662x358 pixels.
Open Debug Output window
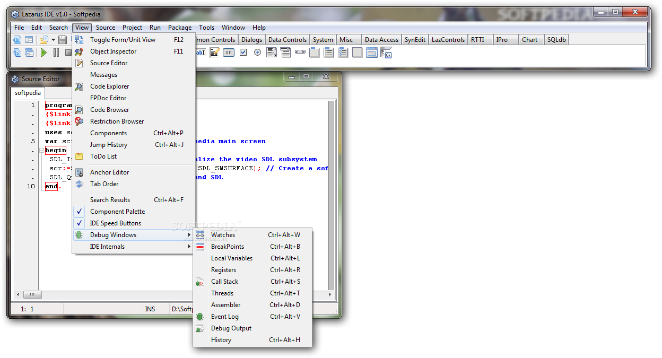(x=252, y=328)
